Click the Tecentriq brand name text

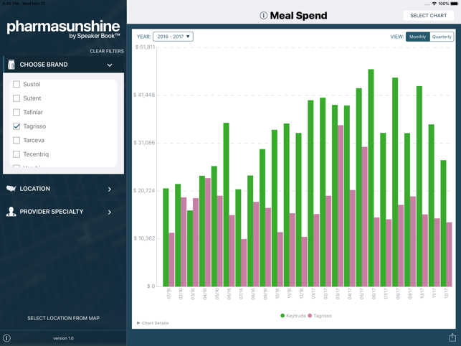coord(36,154)
